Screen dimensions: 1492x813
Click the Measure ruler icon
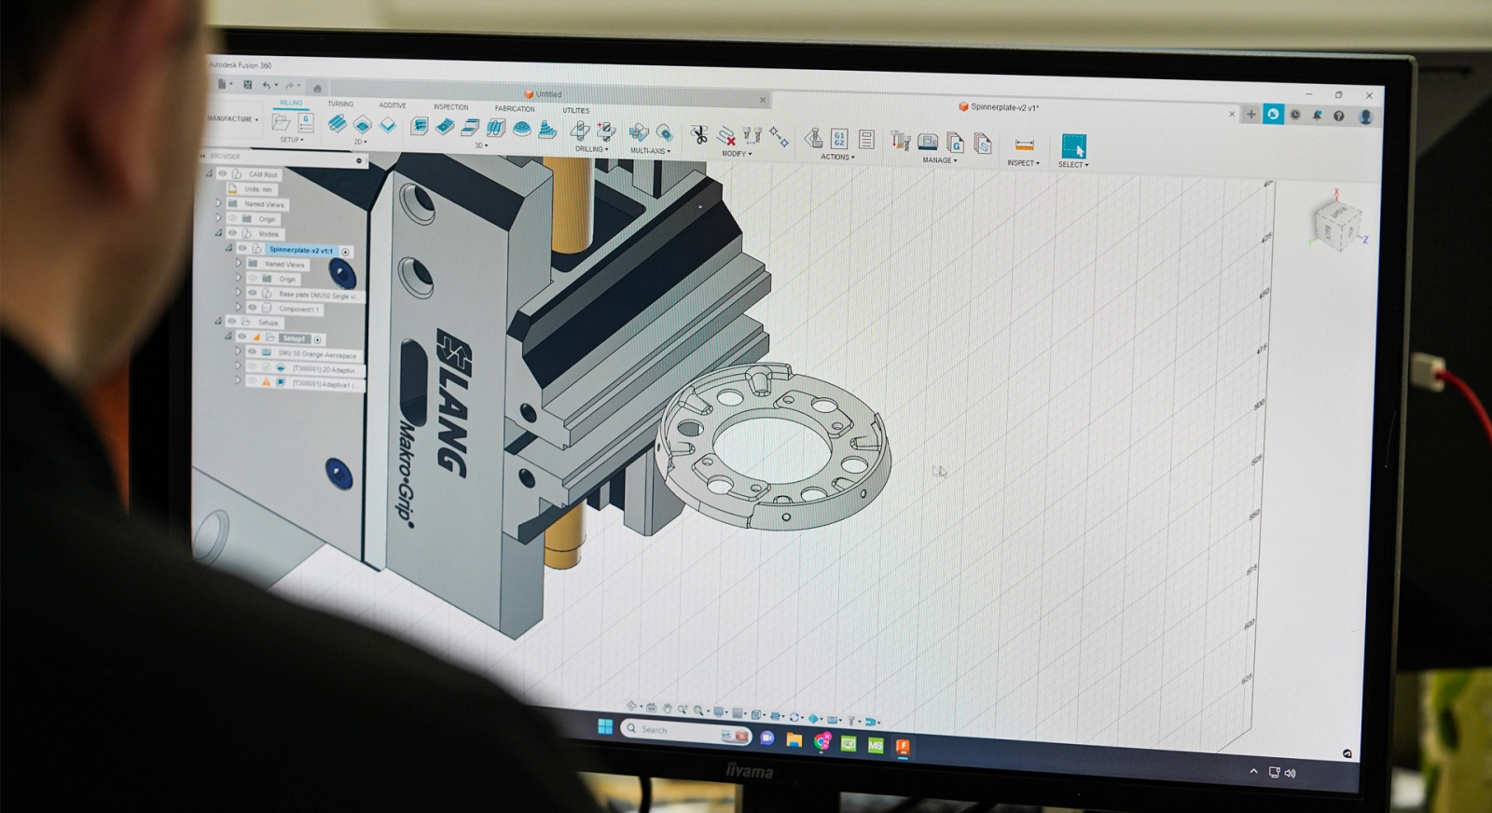tap(1025, 145)
